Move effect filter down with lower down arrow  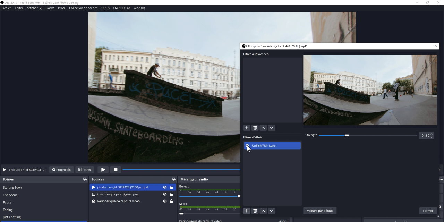click(x=272, y=211)
